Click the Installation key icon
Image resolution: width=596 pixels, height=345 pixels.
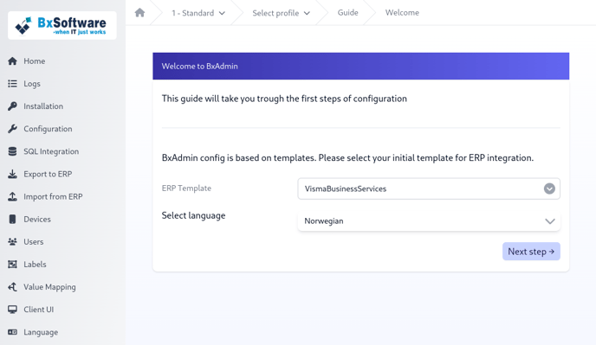click(x=12, y=106)
